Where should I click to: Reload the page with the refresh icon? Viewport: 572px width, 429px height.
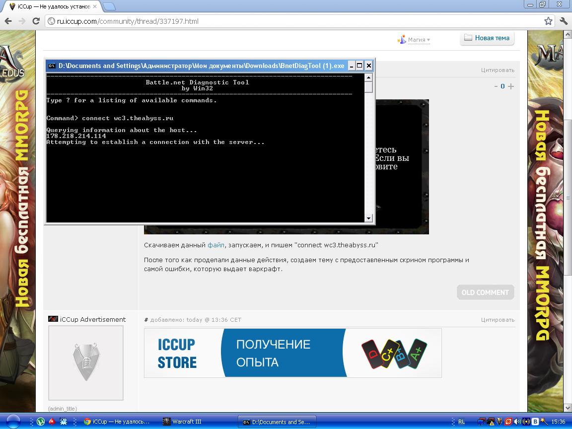coord(36,21)
